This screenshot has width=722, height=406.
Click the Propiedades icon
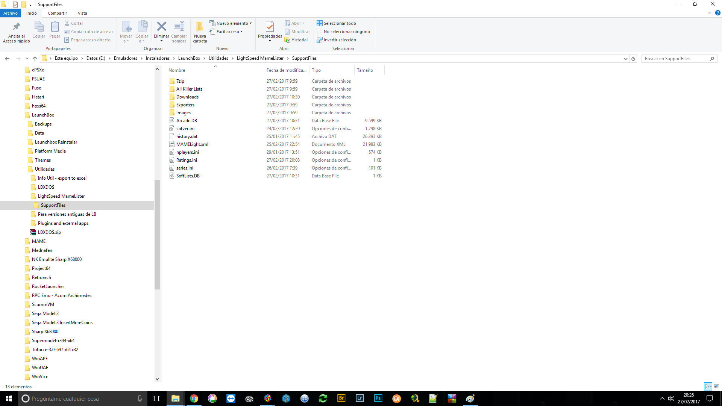[270, 26]
